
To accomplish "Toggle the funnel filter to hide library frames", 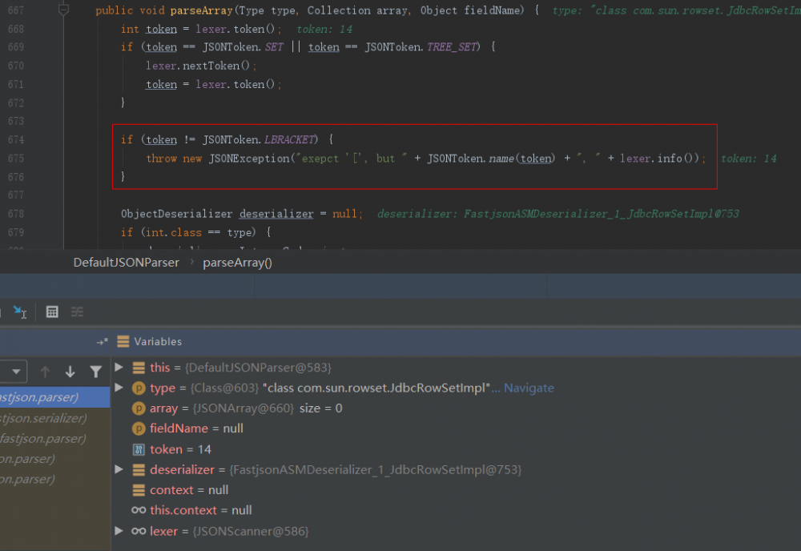I will click(96, 371).
